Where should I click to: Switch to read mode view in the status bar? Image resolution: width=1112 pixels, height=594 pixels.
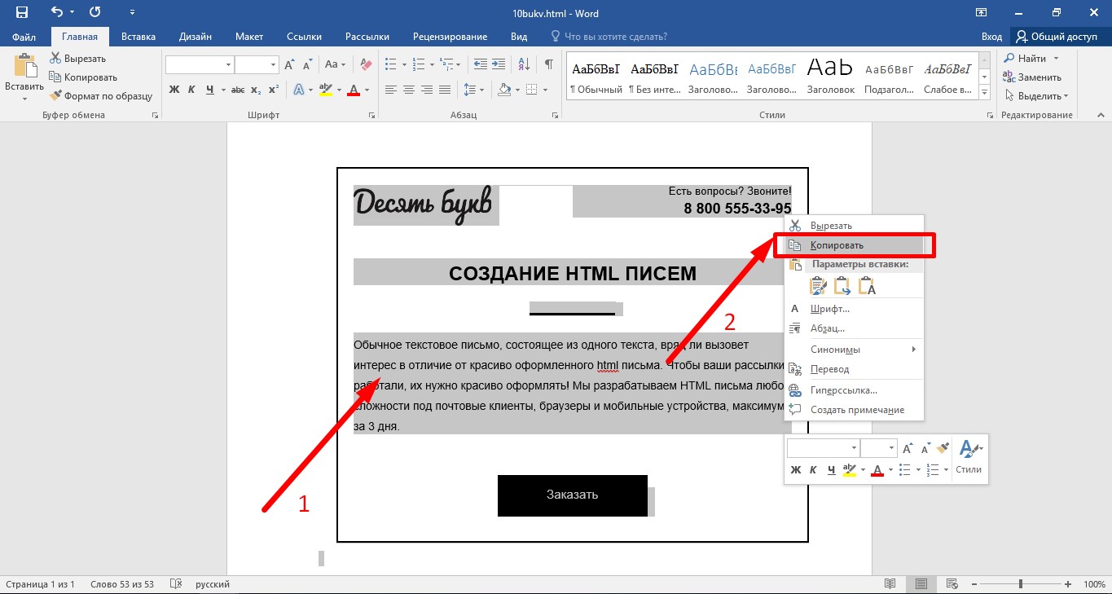tap(890, 584)
